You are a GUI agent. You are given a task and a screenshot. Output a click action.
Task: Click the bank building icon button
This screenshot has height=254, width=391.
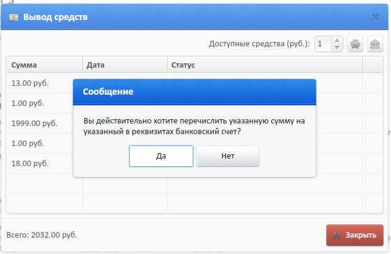[x=375, y=44]
